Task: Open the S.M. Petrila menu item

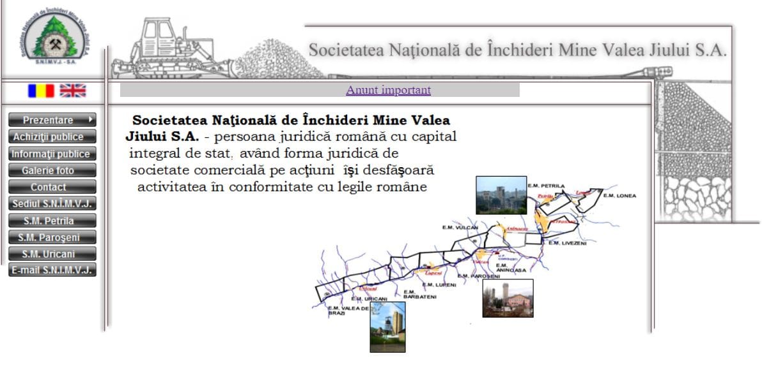Action: 52,221
